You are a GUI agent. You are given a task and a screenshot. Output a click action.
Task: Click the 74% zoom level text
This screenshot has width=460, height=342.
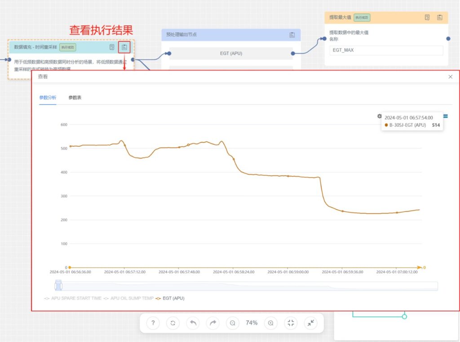click(x=252, y=323)
